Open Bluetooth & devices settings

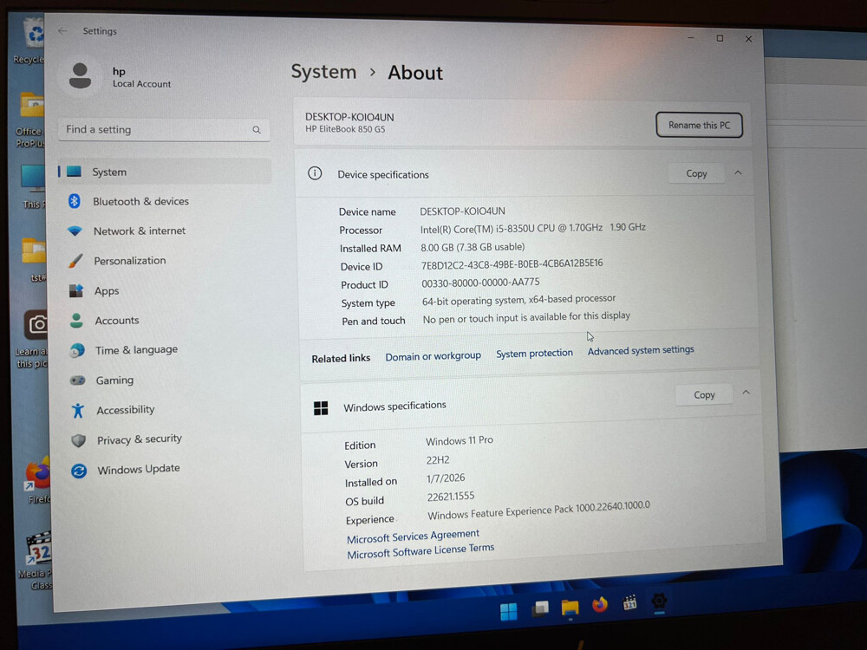pyautogui.click(x=140, y=201)
